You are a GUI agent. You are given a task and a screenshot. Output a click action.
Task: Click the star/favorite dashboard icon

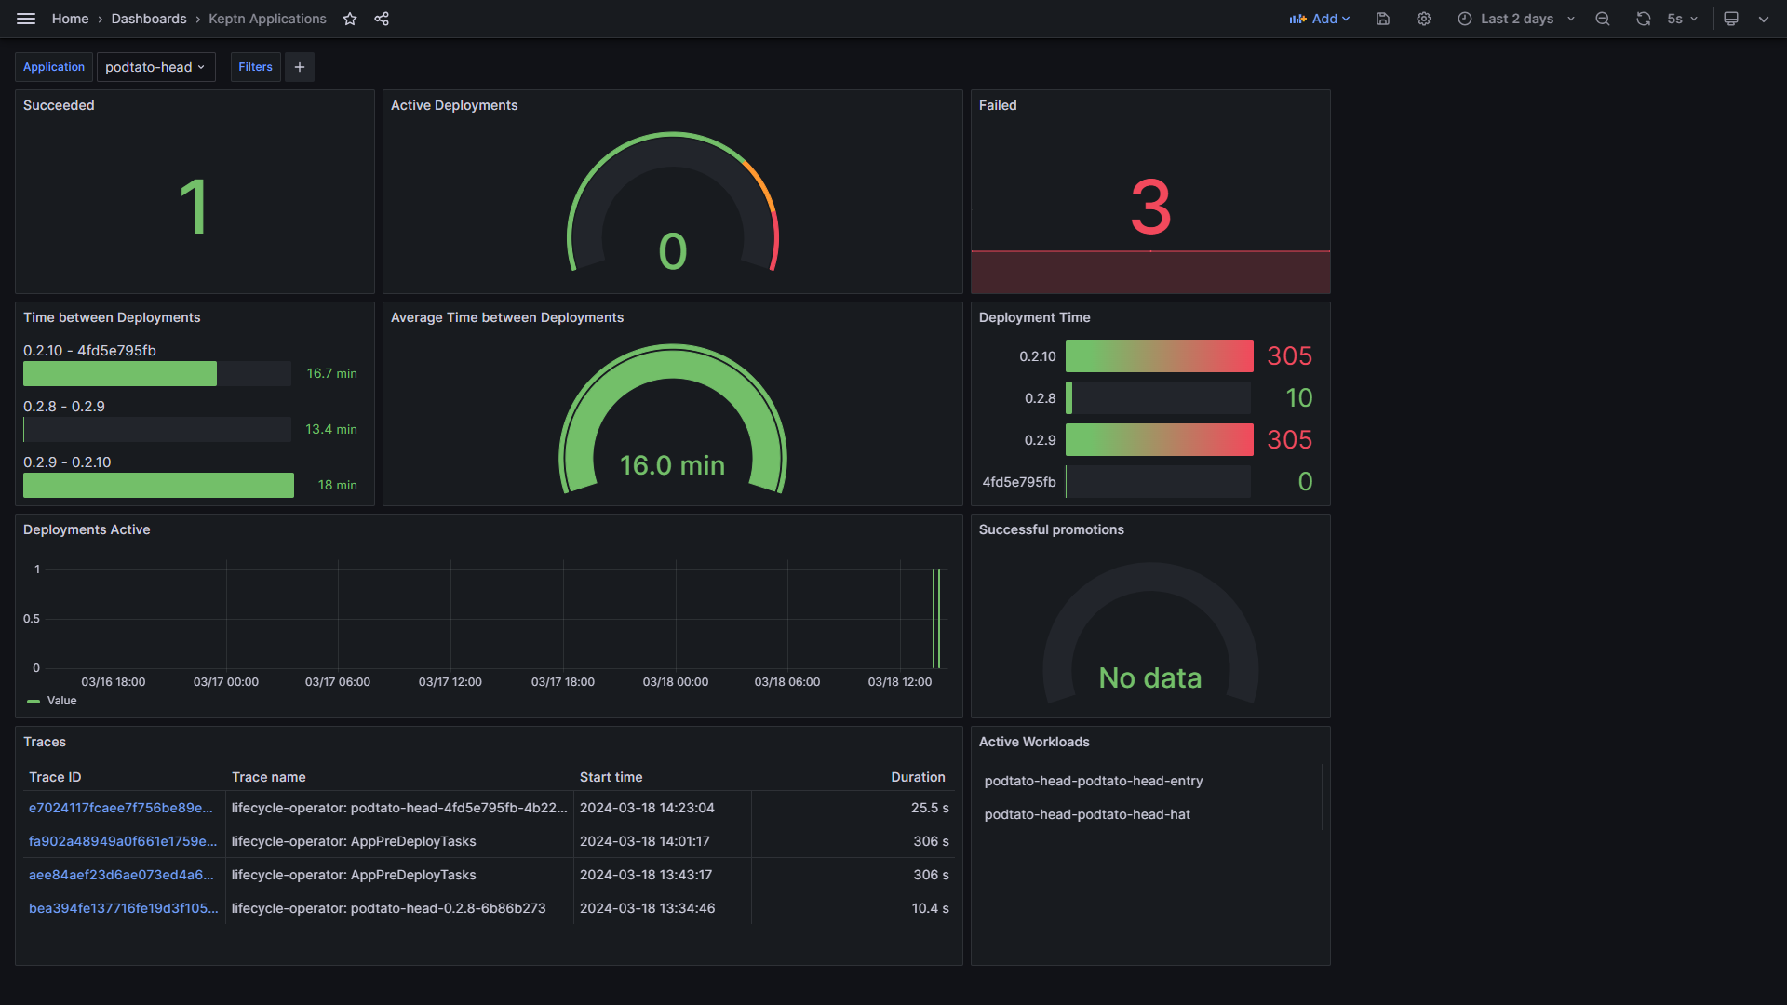(349, 19)
